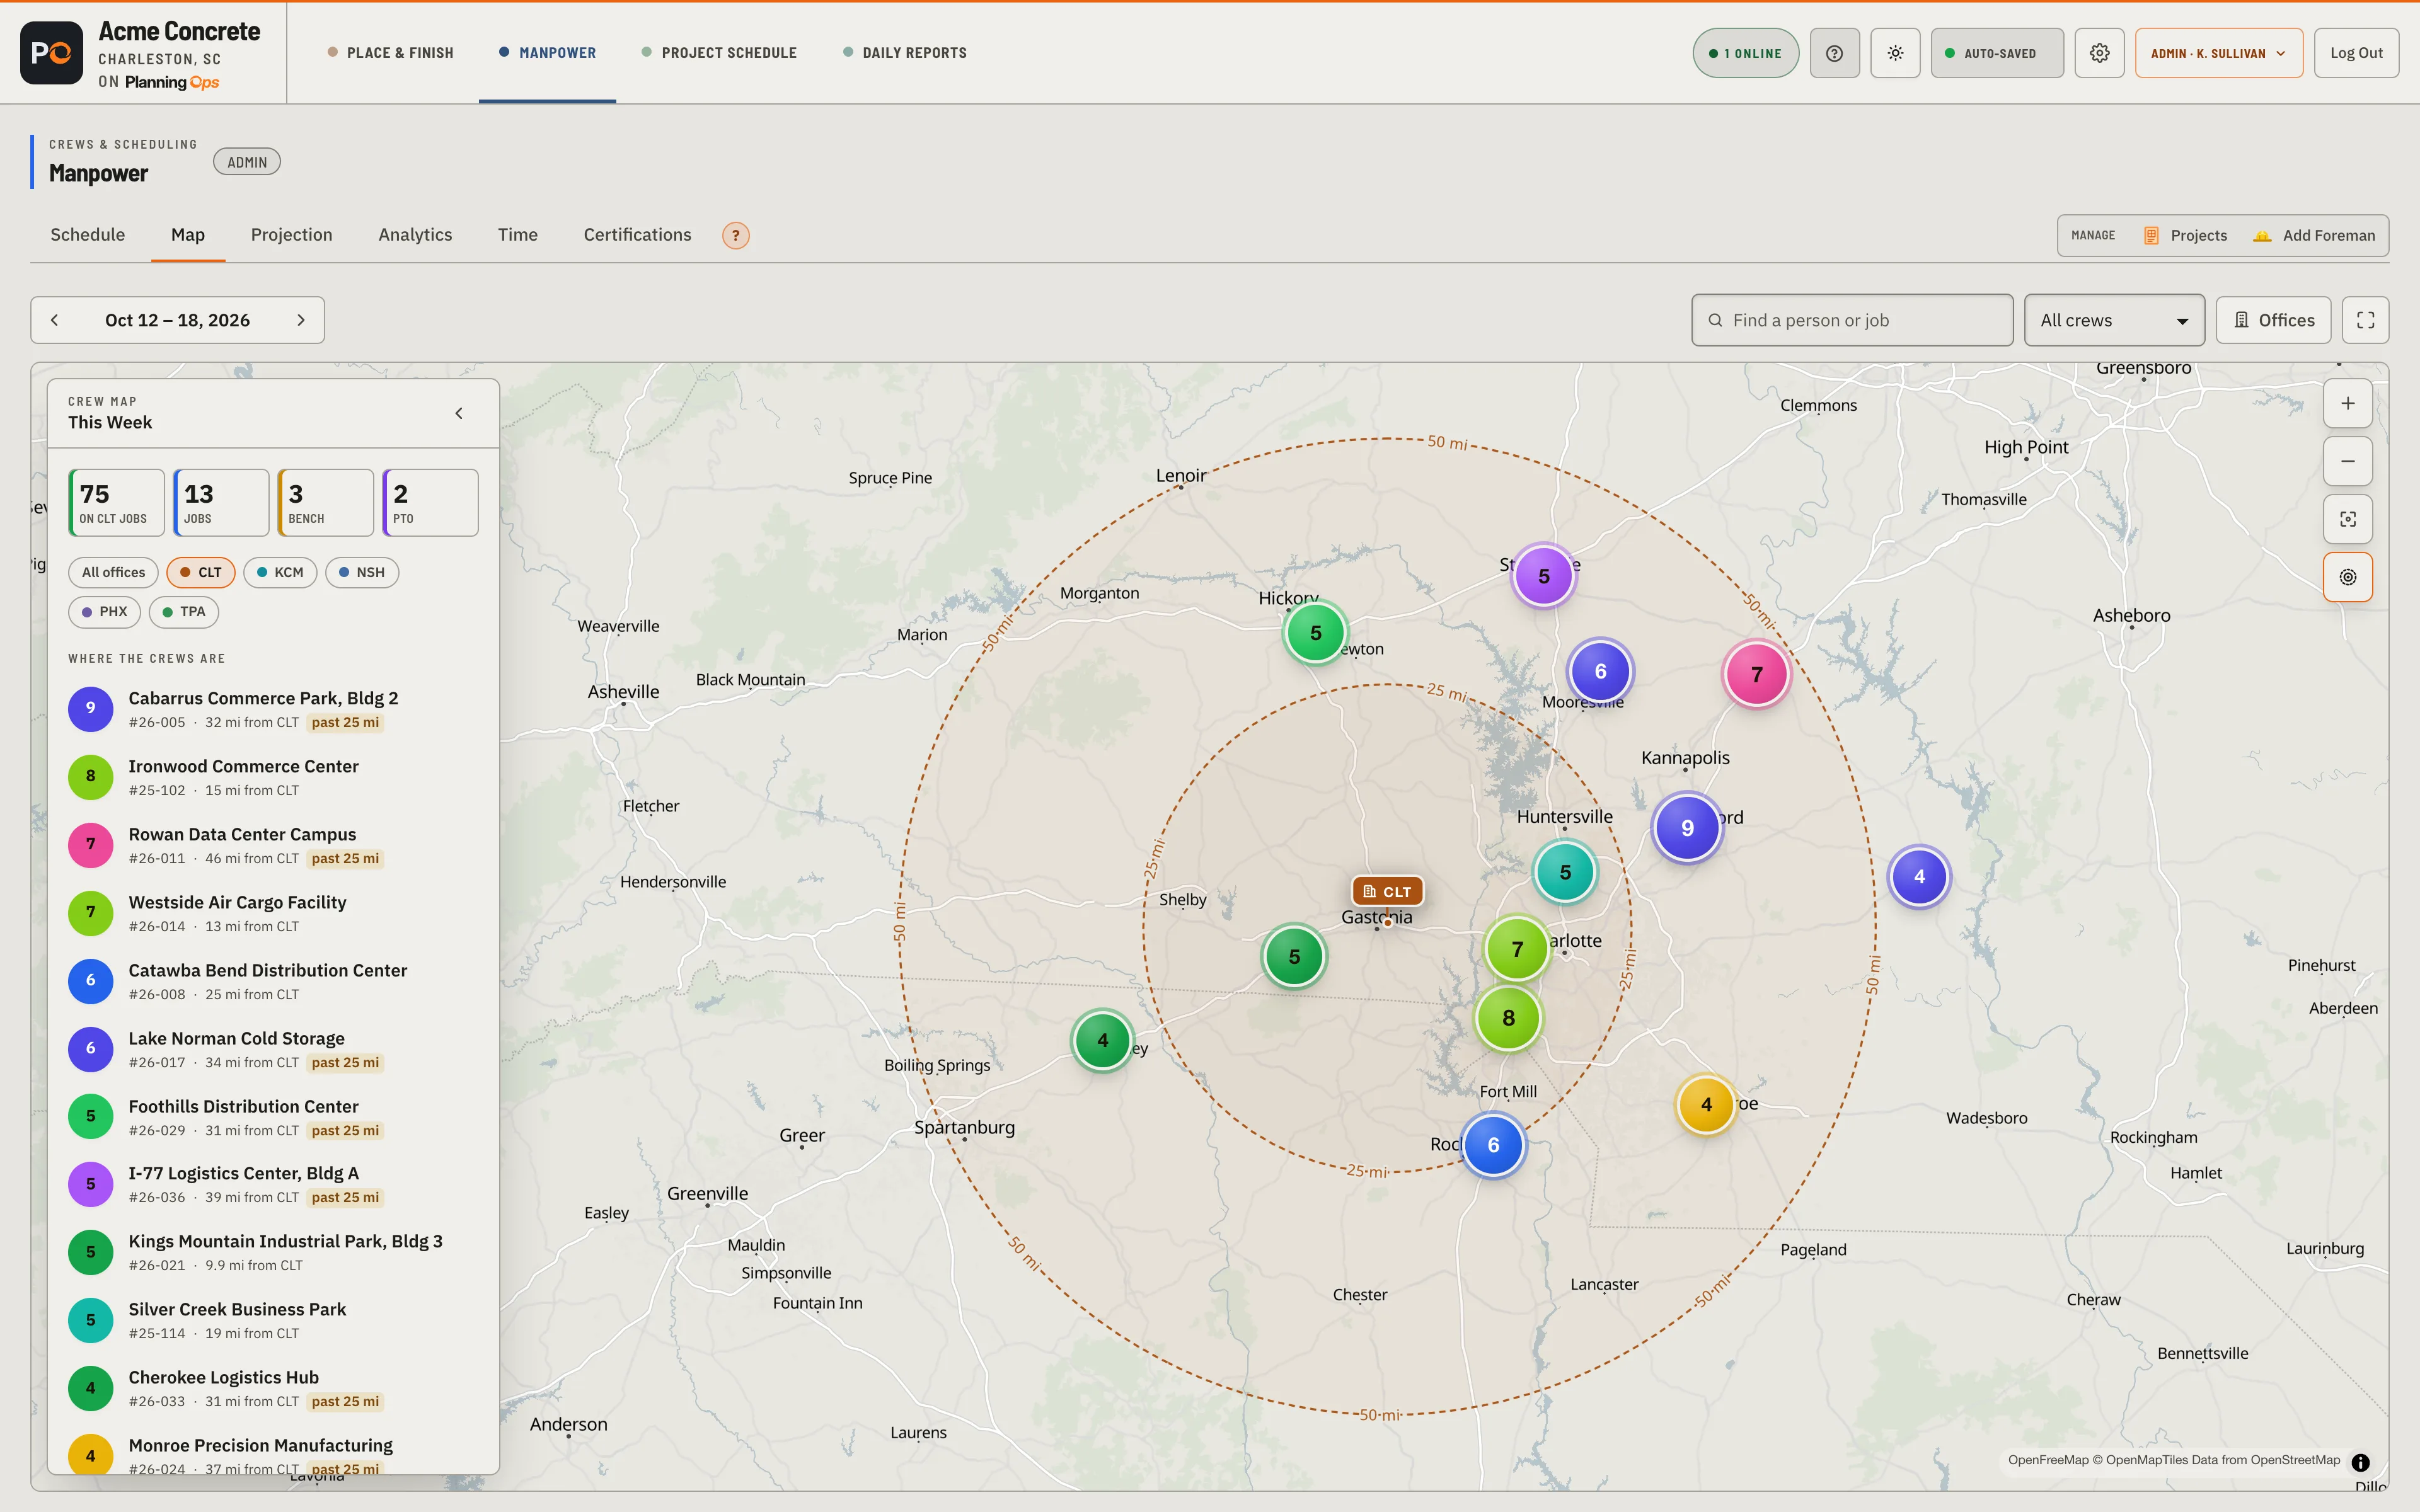This screenshot has height=1512, width=2420.
Task: Toggle the CLT office filter chip
Action: 201,572
